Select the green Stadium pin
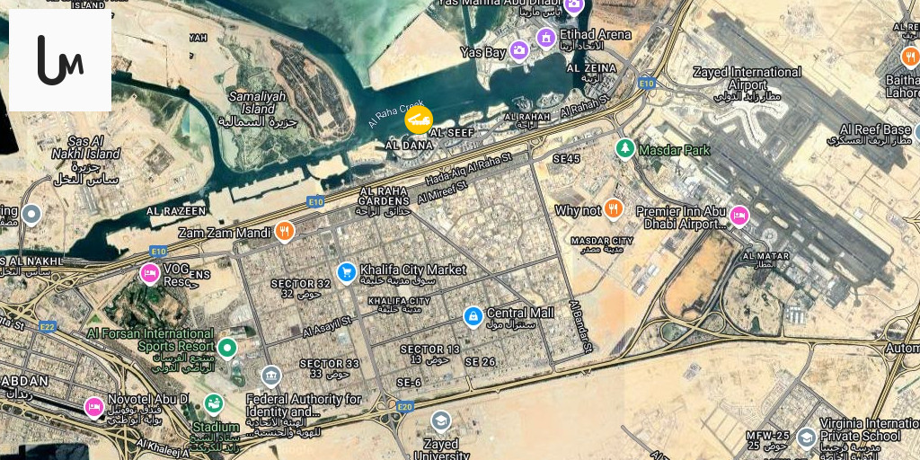920x460 pixels. pyautogui.click(x=214, y=404)
